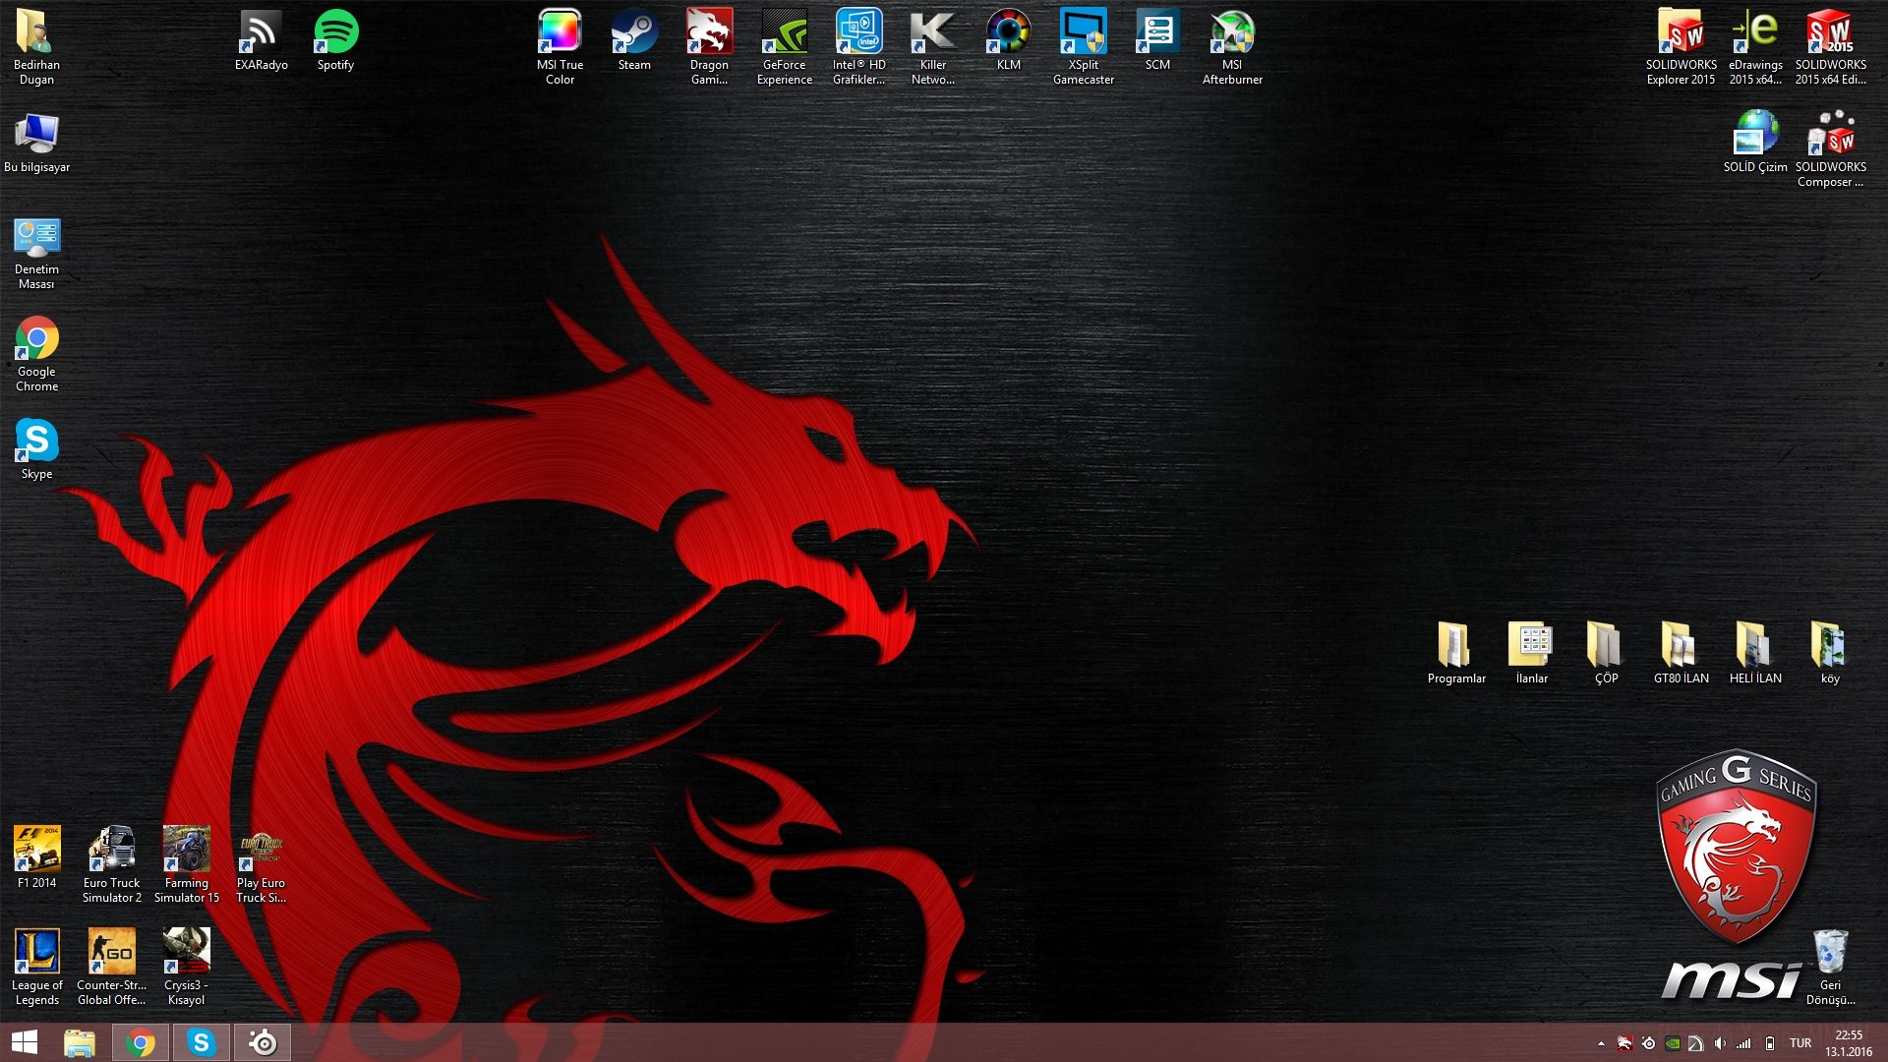
Task: Select the Farming Simulator 15 icon
Action: (x=186, y=850)
